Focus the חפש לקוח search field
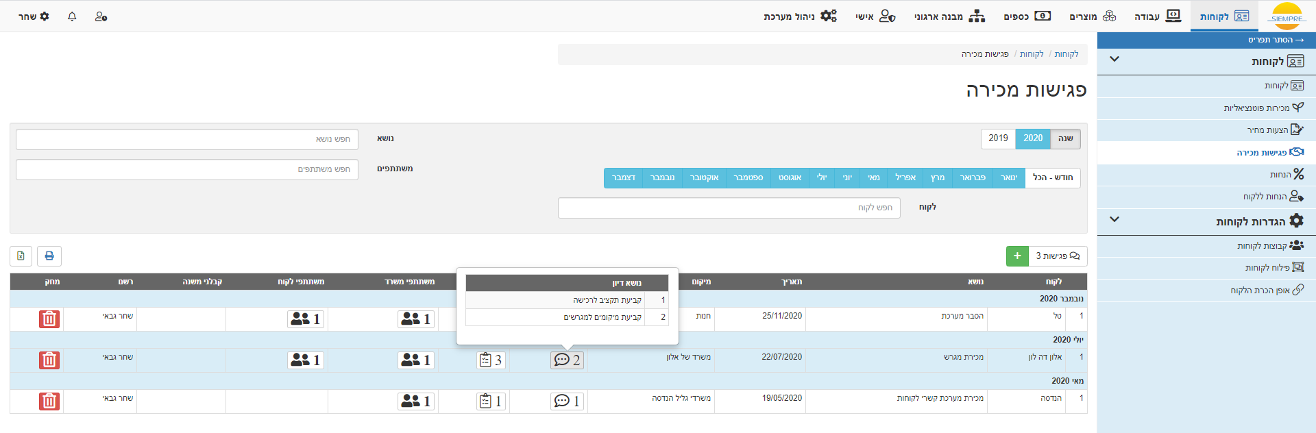This screenshot has height=433, width=1316. pos(729,208)
